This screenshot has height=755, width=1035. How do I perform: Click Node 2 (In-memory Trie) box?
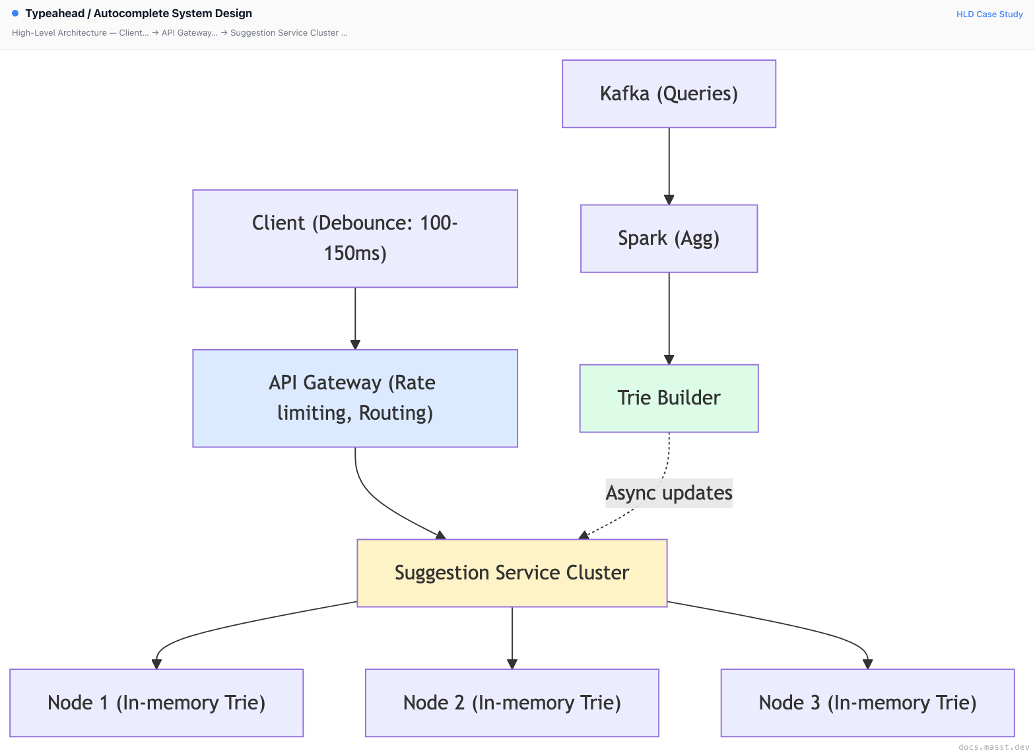coord(512,703)
